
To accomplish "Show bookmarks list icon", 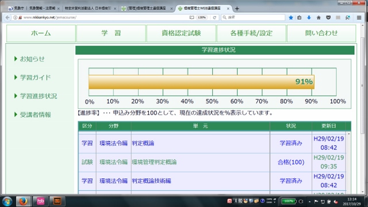I will (299, 18).
